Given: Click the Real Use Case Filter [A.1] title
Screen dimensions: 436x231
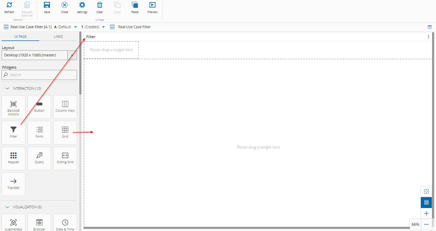Looking at the screenshot, I should (31, 27).
